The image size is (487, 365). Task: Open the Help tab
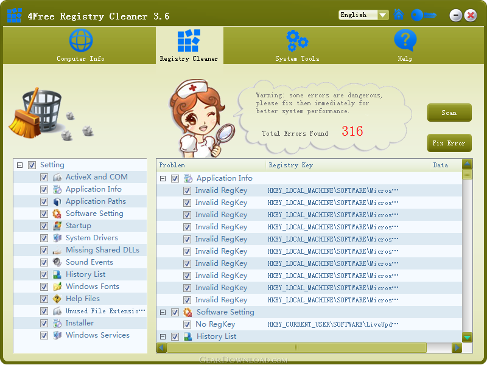coord(405,45)
